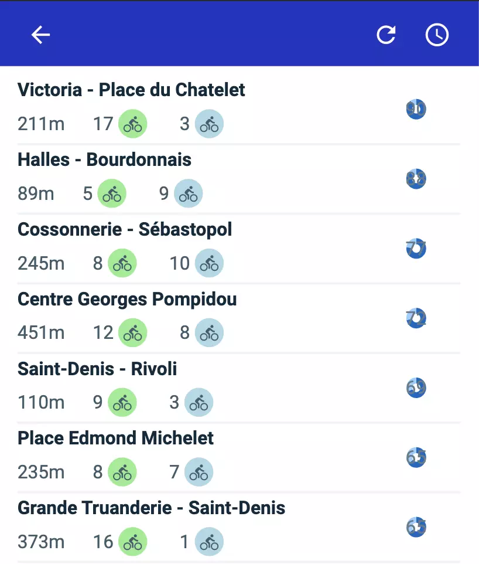The width and height of the screenshot is (479, 564).
Task: Open Victoria - Place du Chatelet station
Action: click(x=131, y=90)
